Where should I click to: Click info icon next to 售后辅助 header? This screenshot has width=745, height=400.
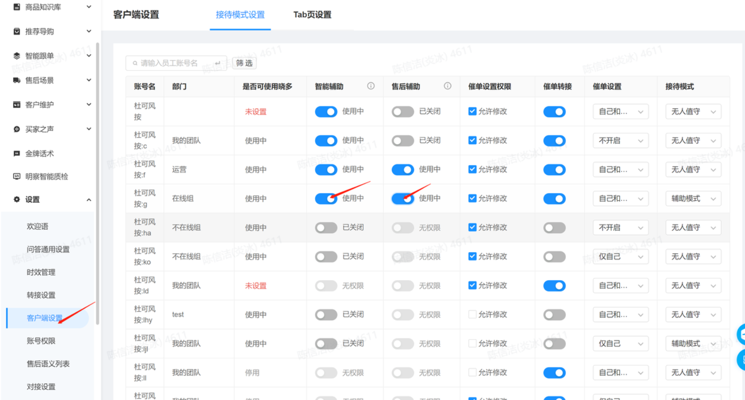click(448, 86)
